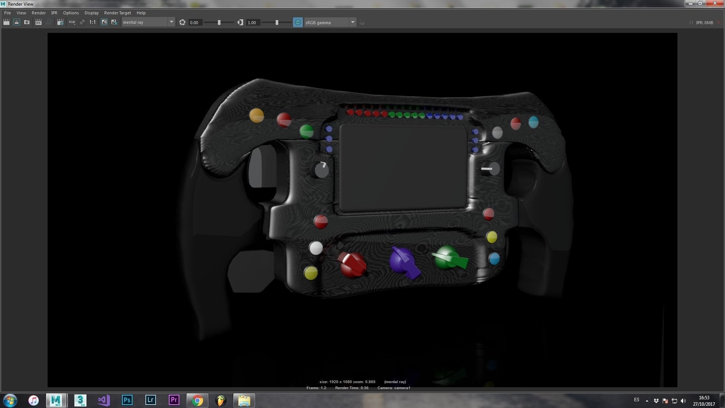725x408 pixels.
Task: Open the IPR menu
Action: tap(54, 13)
